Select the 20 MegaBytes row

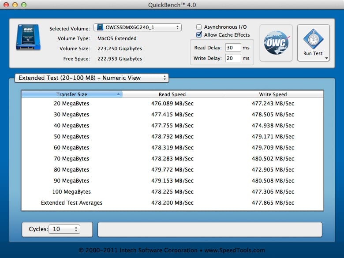(172, 104)
